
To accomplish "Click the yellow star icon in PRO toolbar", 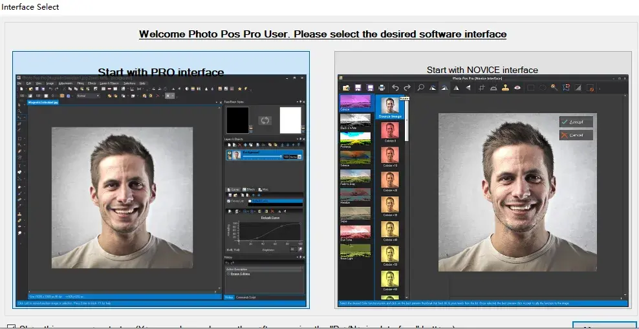I will (239, 89).
